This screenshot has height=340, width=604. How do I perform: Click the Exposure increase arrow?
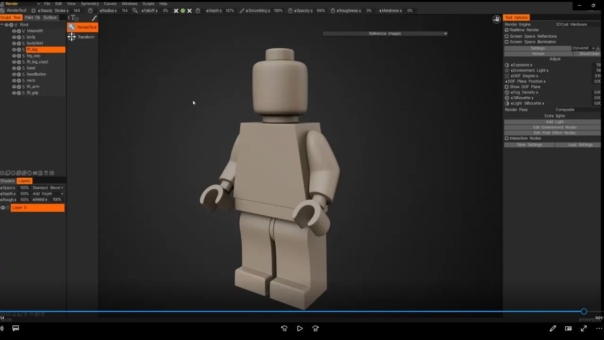531,65
